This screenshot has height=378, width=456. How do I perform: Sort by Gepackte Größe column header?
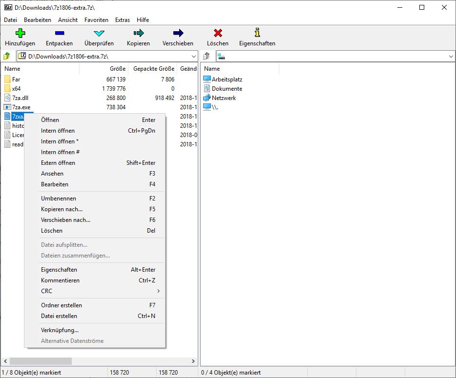153,69
